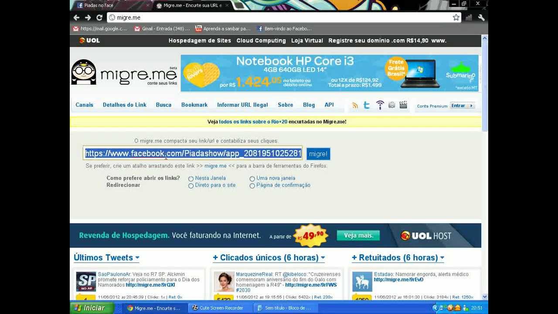Open Gmail Entrada bookmark

[x=162, y=29]
